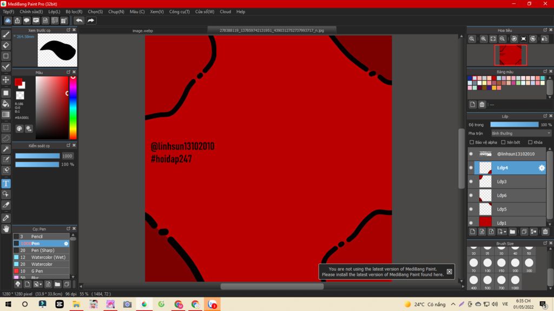Open the Tệp(F) menu
This screenshot has height=311, width=554.
(9, 12)
